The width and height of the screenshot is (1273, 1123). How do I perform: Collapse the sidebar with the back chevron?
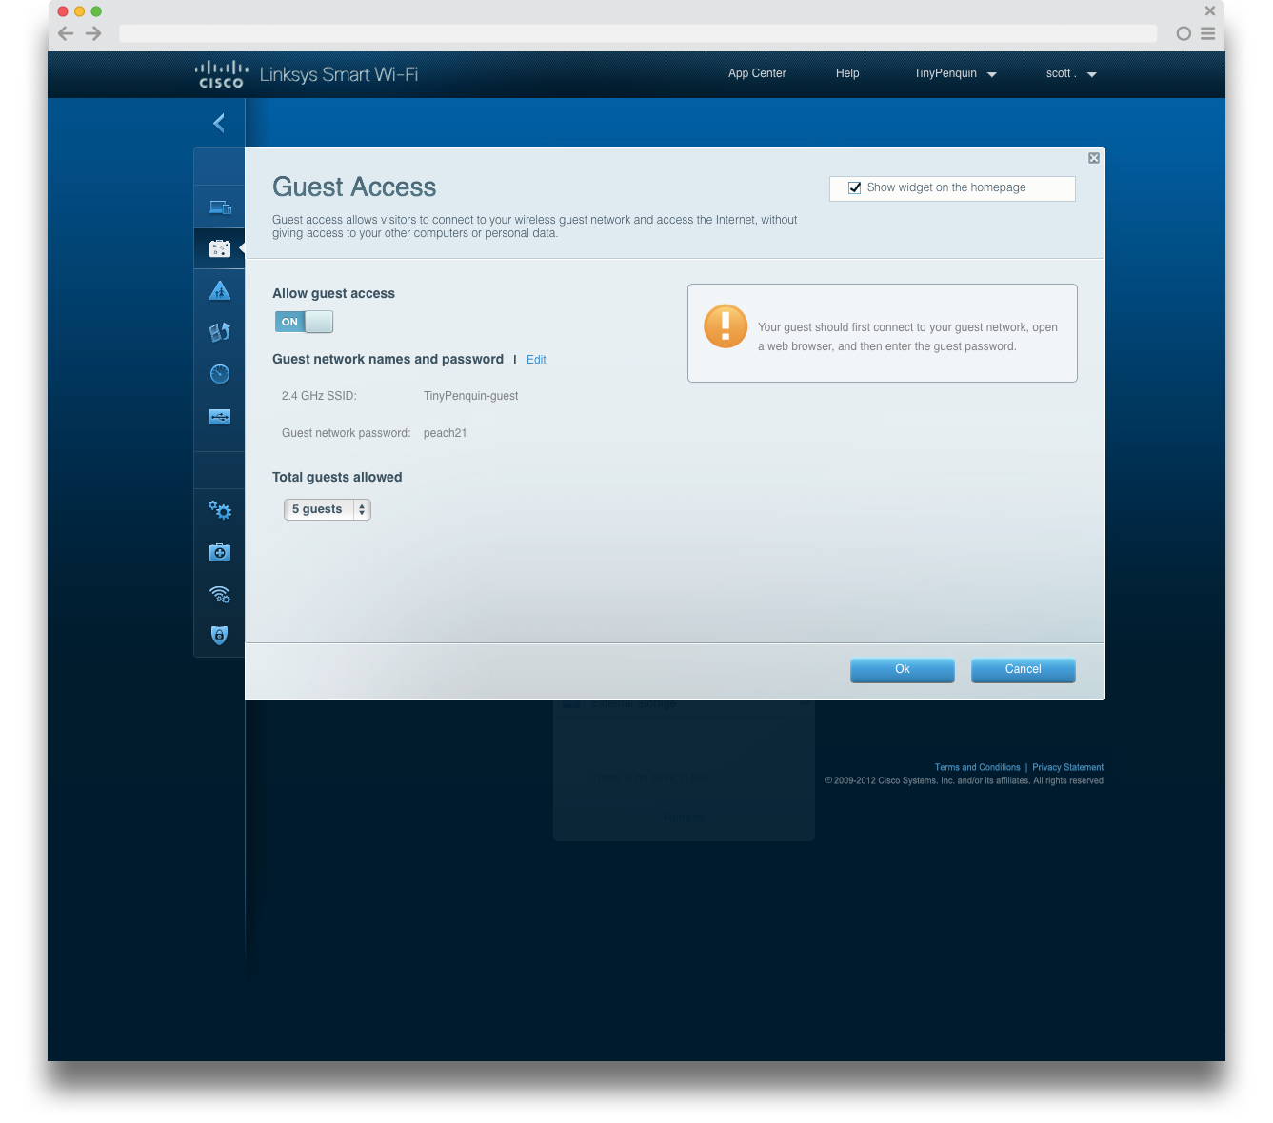pos(219,123)
